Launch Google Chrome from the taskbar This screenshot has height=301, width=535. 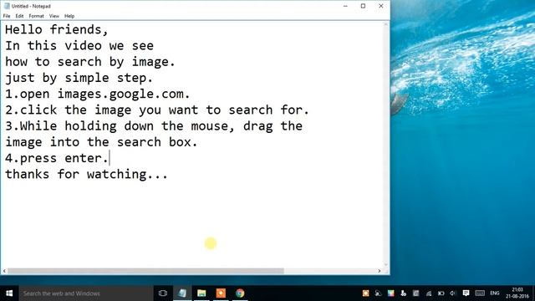click(240, 293)
